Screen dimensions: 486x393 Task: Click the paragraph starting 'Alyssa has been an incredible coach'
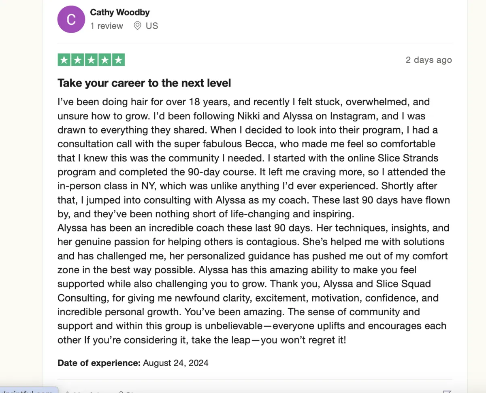254,284
